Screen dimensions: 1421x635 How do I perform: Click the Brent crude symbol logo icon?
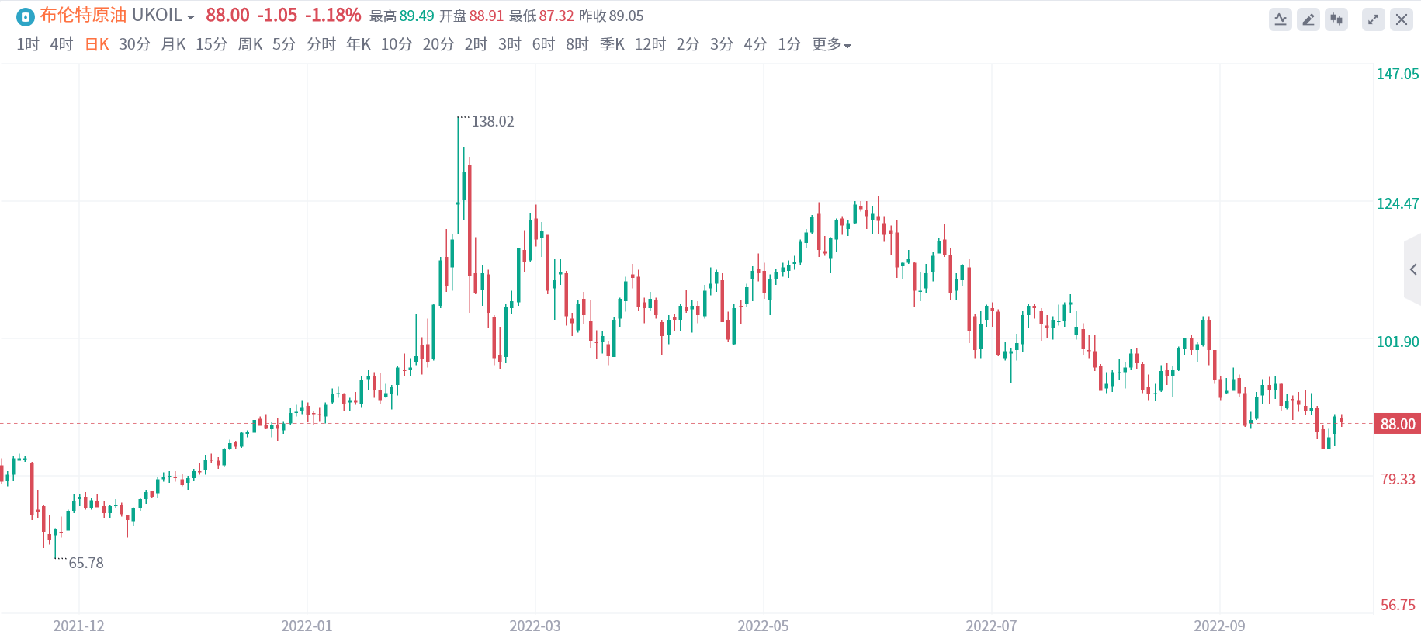pyautogui.click(x=26, y=16)
